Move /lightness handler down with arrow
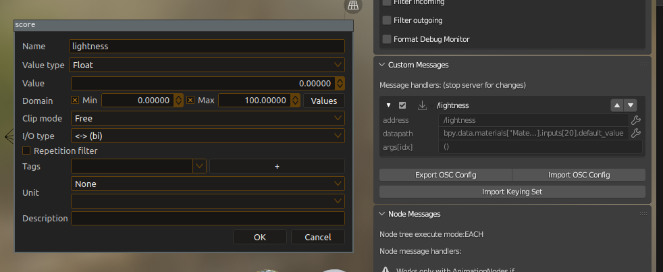This screenshot has height=272, width=663. click(x=631, y=105)
